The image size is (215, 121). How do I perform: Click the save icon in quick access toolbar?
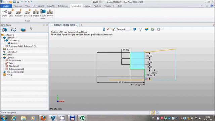point(14,2)
